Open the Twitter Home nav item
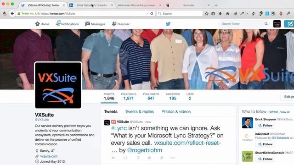 coord(42,24)
